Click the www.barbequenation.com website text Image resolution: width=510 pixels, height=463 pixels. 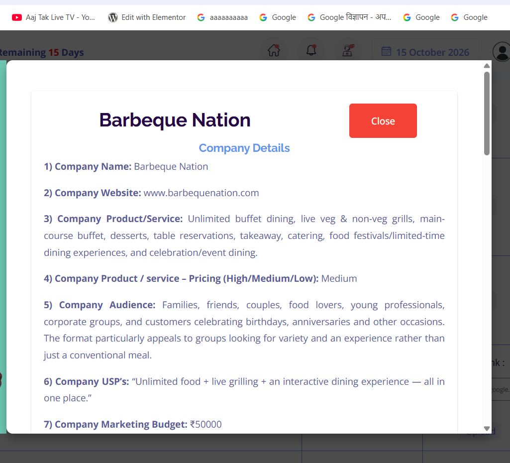pyautogui.click(x=202, y=193)
